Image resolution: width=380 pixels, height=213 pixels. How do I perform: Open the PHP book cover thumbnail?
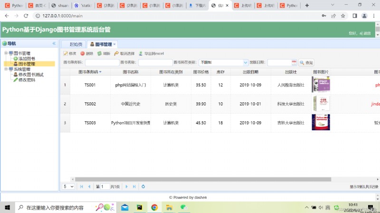(321, 85)
